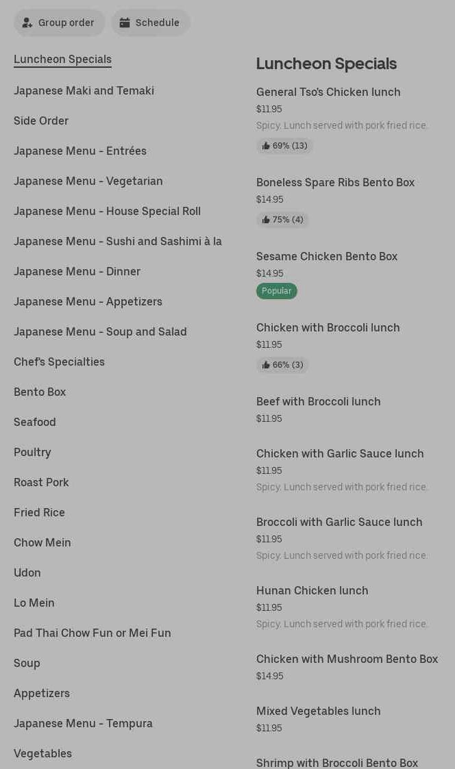Screen dimensions: 455x769
Task: Click thumbs-up rating on General Tso's Chicken
Action: click(284, 146)
